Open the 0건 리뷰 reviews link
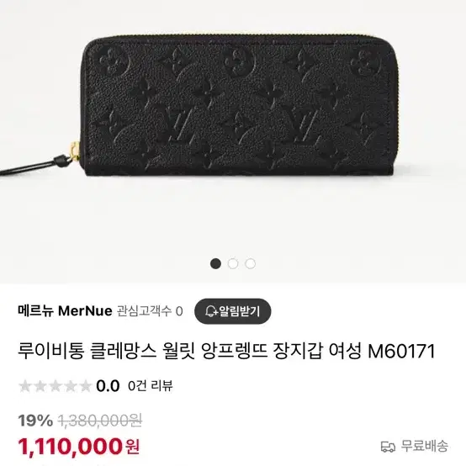 [151, 386]
